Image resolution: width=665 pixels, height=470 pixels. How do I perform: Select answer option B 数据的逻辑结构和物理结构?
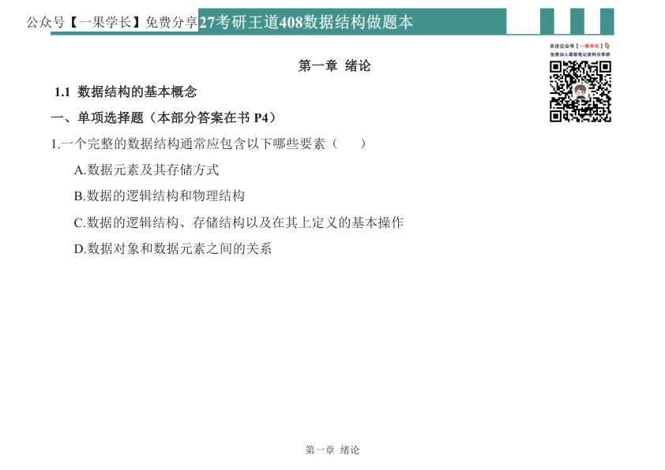[x=159, y=196]
